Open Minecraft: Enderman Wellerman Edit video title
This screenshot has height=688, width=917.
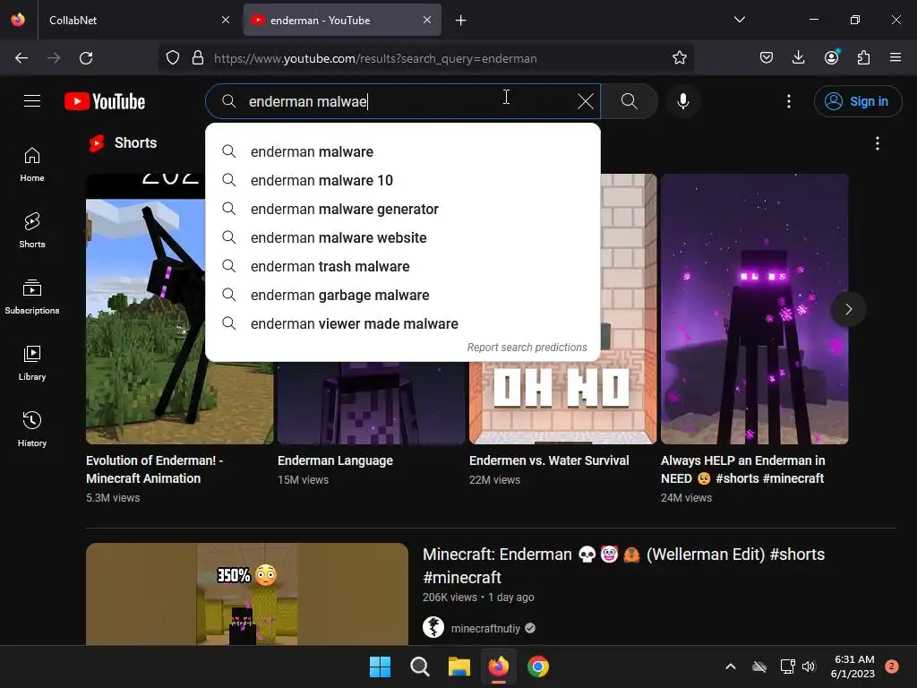[623, 566]
